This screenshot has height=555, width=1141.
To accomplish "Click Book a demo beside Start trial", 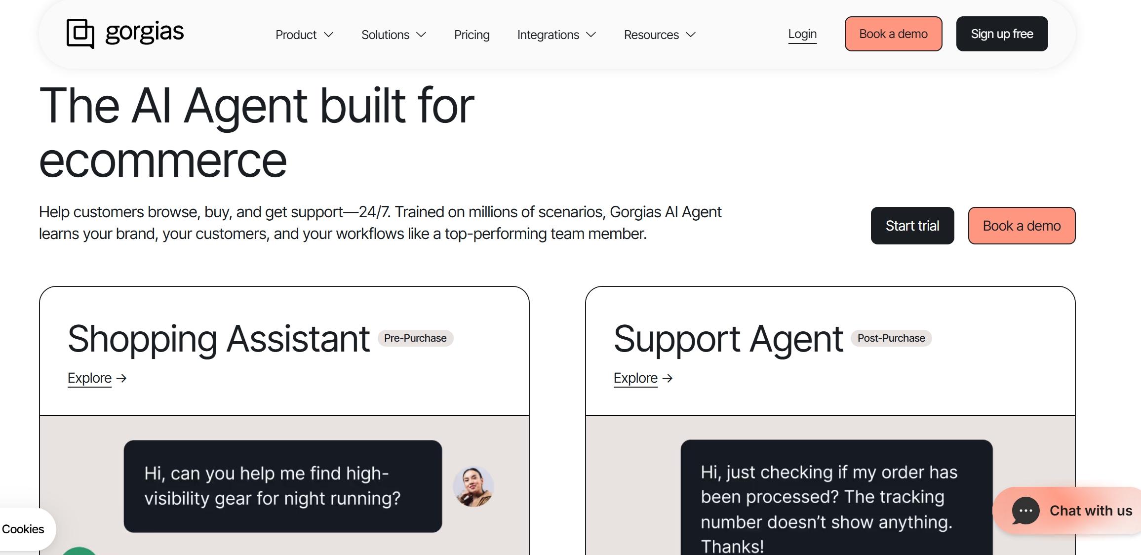I will pyautogui.click(x=1022, y=226).
